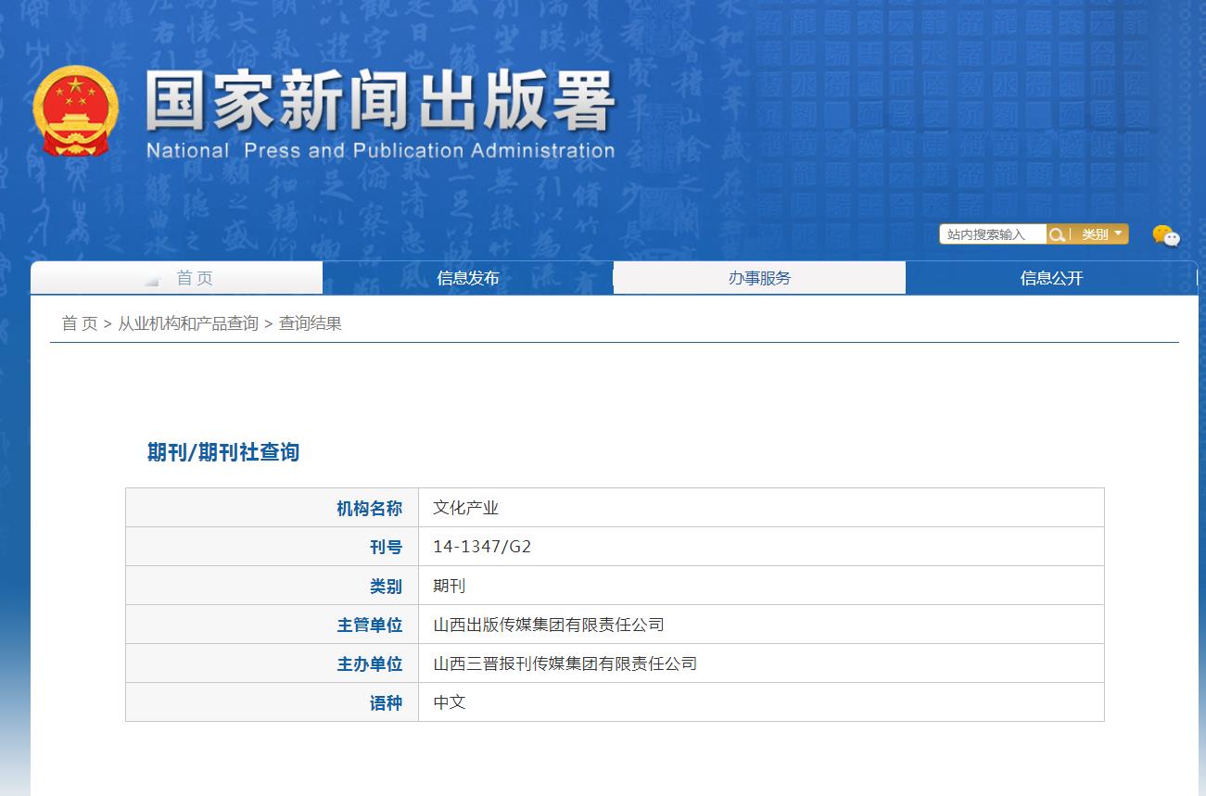
Task: Expand the arrow next to 类别
Action: pyautogui.click(x=1117, y=234)
